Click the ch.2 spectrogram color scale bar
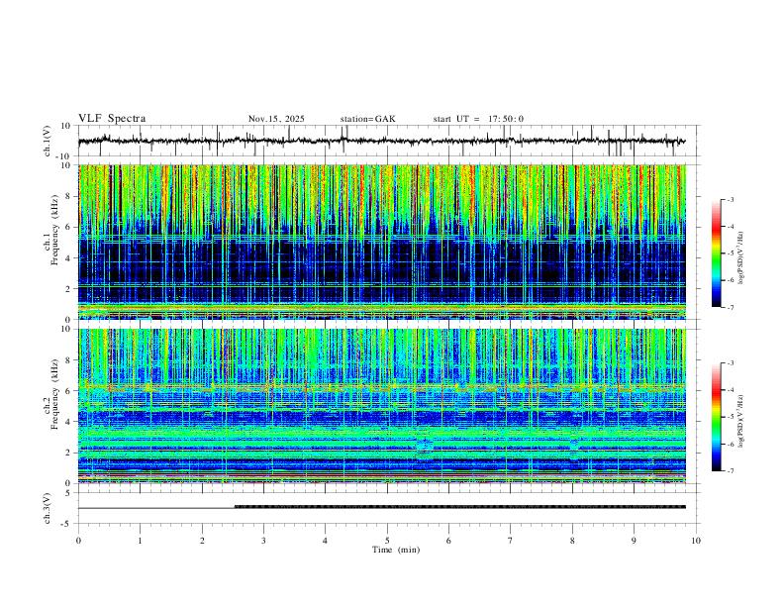 click(x=716, y=417)
